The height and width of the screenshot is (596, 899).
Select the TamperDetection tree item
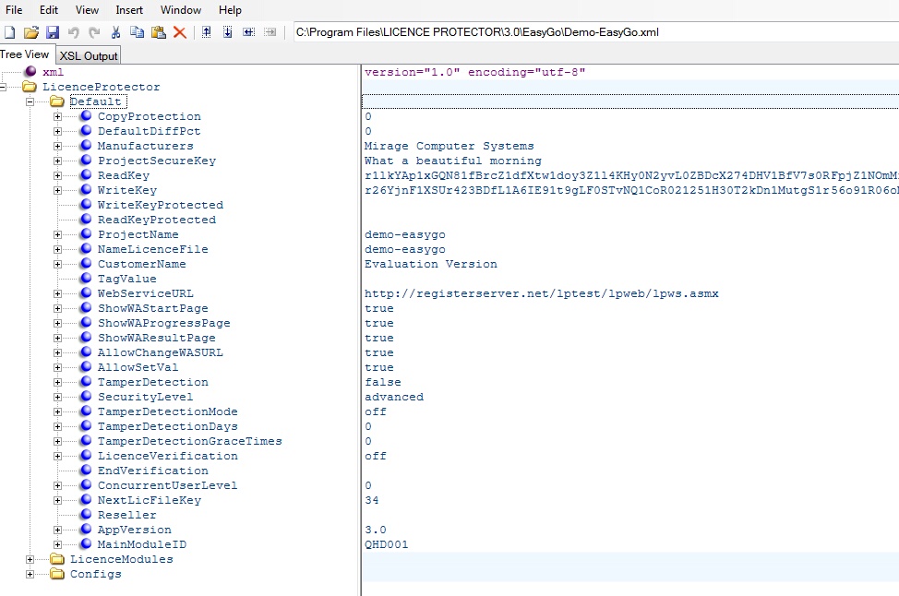pos(152,382)
